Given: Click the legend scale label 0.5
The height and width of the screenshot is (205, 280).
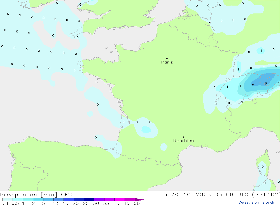Looking at the screenshot, I should point(15,203).
